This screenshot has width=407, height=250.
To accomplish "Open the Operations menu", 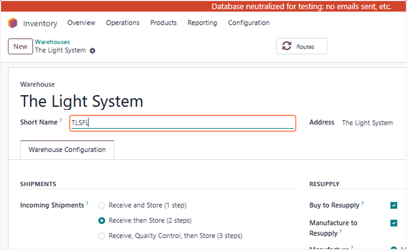I will [x=123, y=23].
